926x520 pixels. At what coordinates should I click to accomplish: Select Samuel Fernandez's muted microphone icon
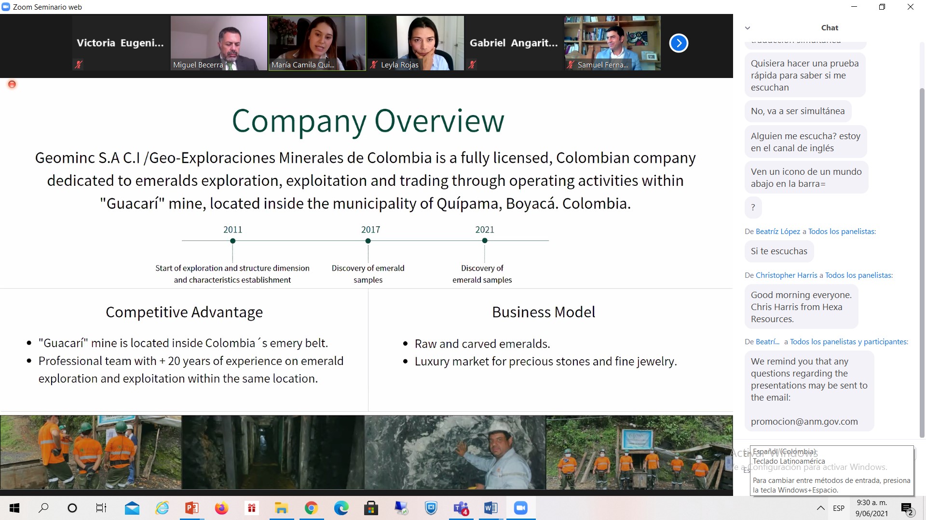point(571,65)
